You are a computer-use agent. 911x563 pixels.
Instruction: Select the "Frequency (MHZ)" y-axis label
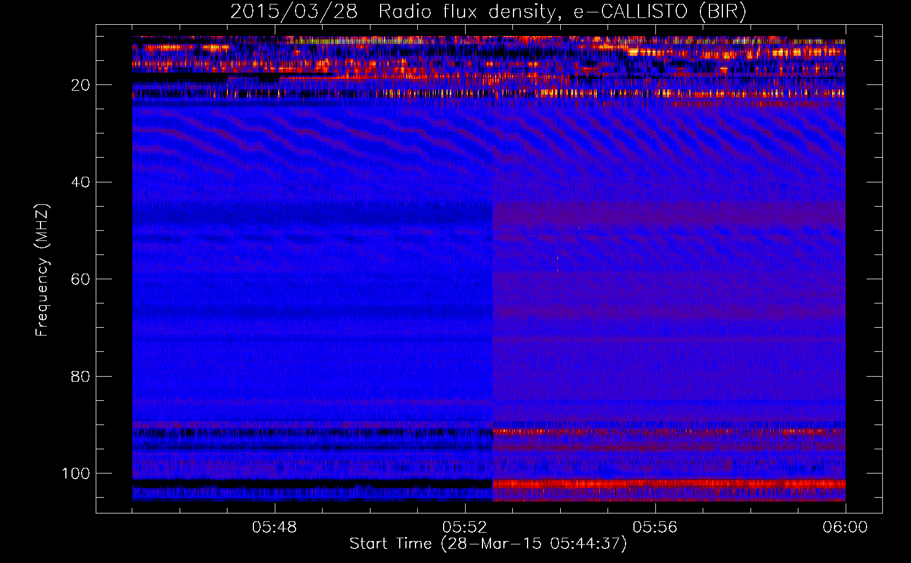[x=42, y=270]
